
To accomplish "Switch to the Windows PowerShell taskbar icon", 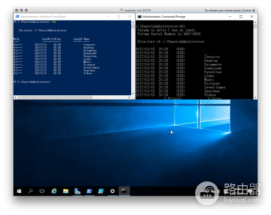I will coord(89,191).
